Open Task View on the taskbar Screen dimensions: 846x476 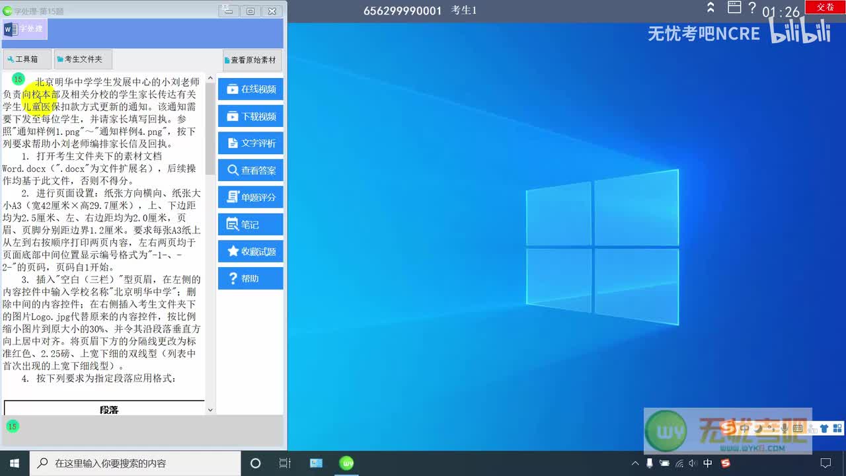pyautogui.click(x=285, y=463)
